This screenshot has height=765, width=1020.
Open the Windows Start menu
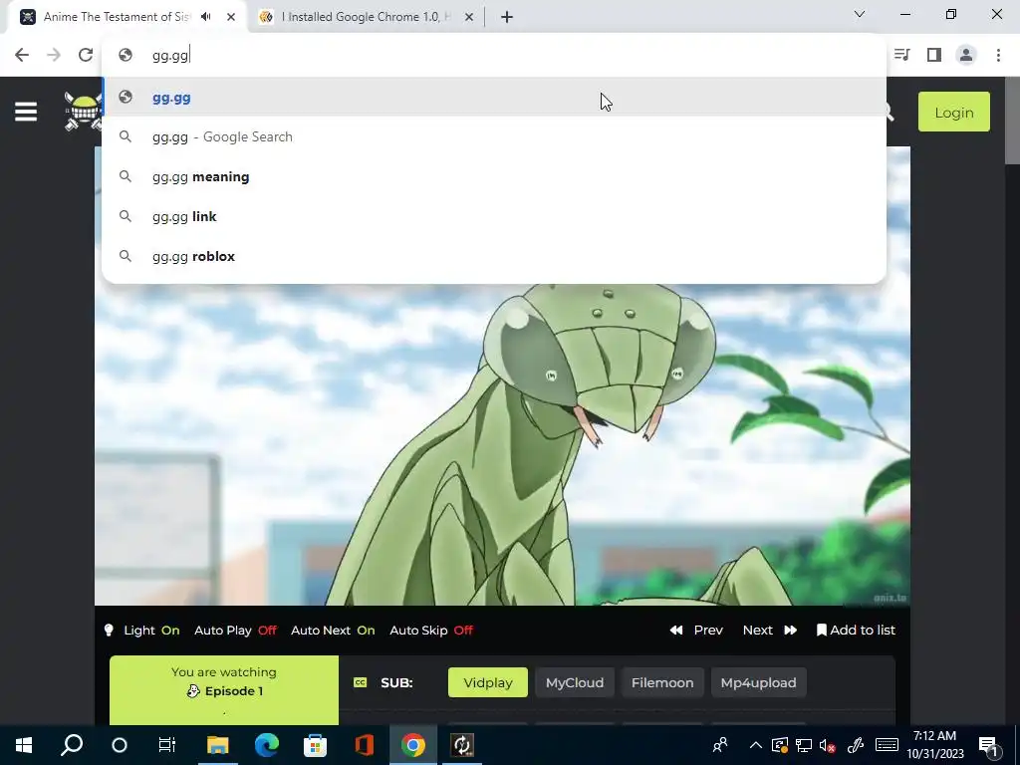point(24,745)
